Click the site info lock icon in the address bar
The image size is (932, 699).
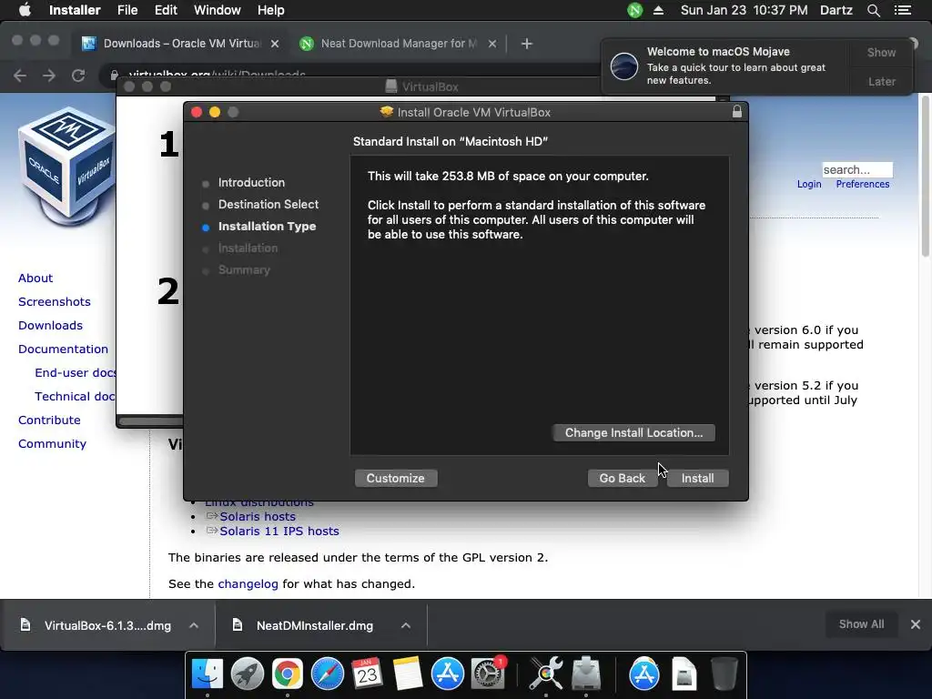coord(114,76)
